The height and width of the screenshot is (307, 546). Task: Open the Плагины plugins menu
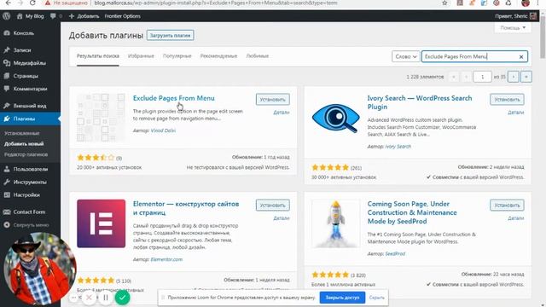[30, 119]
